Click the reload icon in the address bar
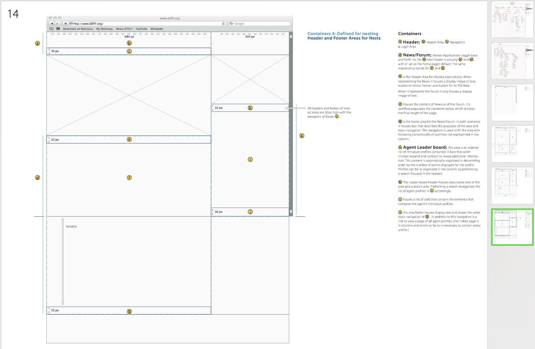The width and height of the screenshot is (535, 349). point(224,24)
